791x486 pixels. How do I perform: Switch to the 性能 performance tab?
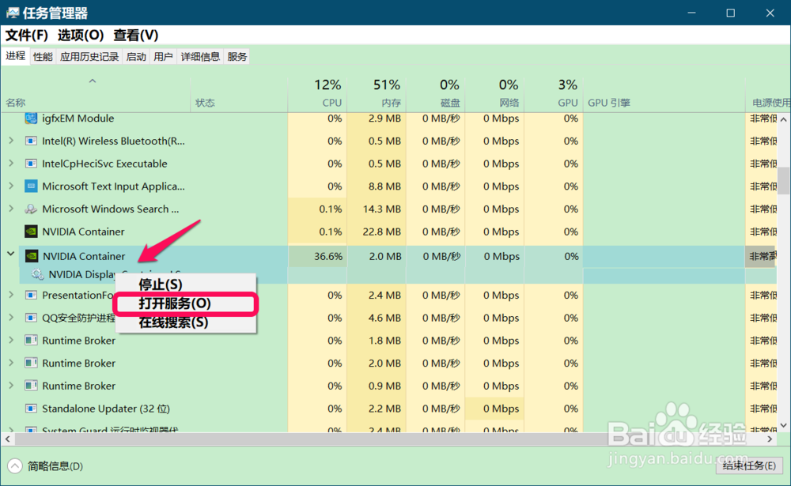tap(42, 56)
